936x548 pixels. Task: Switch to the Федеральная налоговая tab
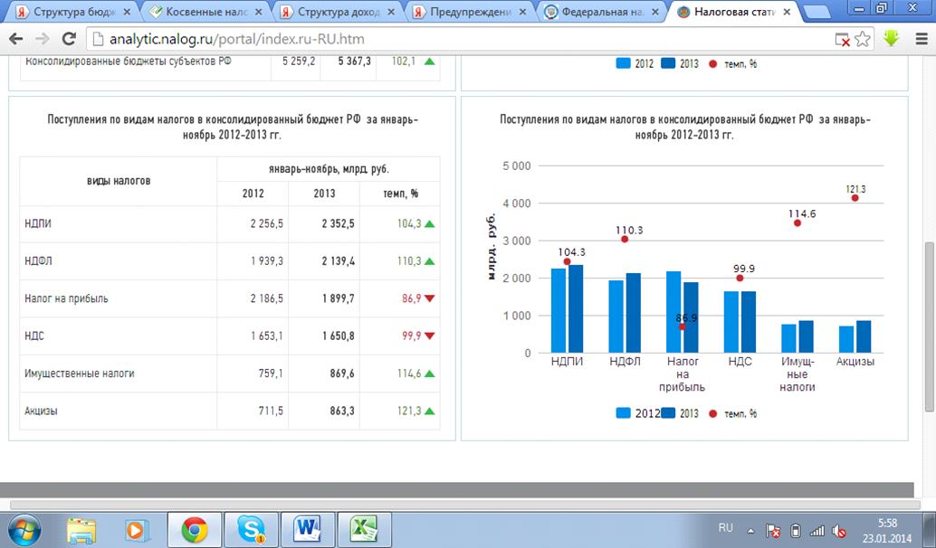pyautogui.click(x=600, y=12)
